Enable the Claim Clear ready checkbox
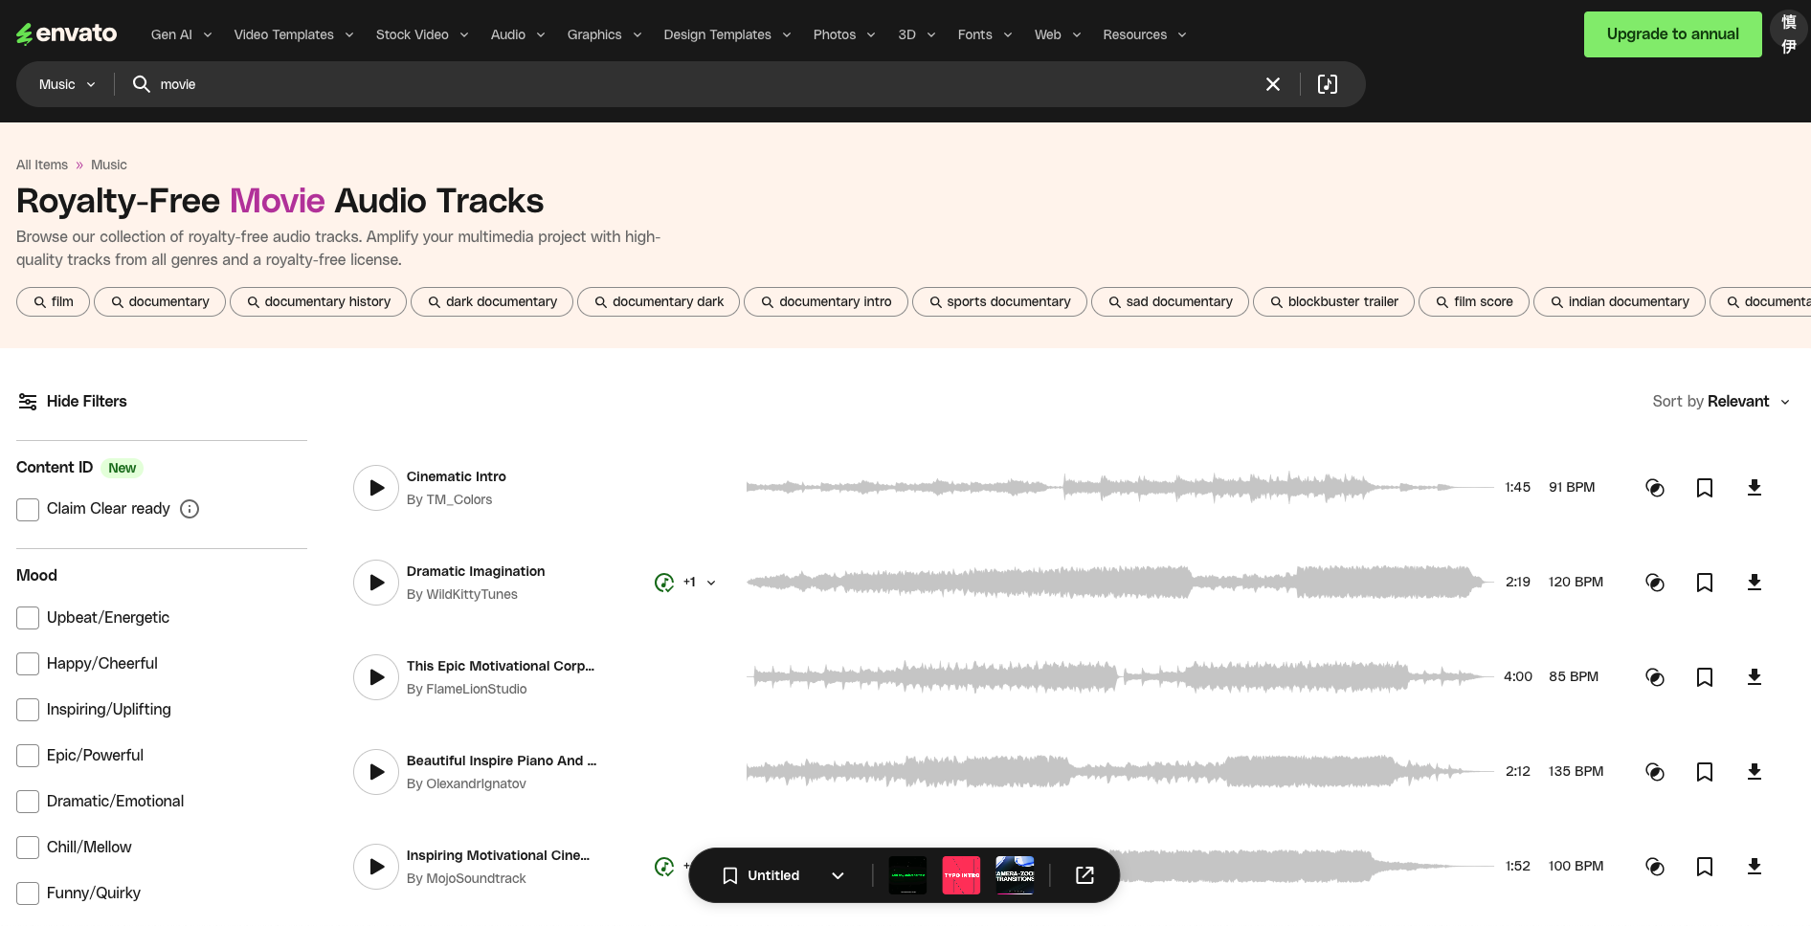The image size is (1811, 926). [28, 509]
